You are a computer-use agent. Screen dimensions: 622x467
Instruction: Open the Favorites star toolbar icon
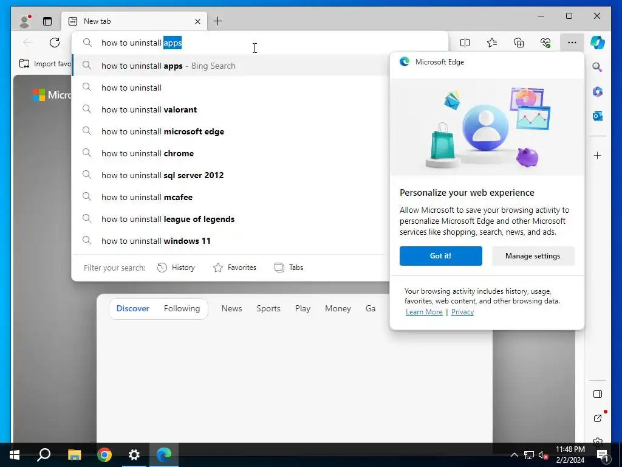pos(492,43)
